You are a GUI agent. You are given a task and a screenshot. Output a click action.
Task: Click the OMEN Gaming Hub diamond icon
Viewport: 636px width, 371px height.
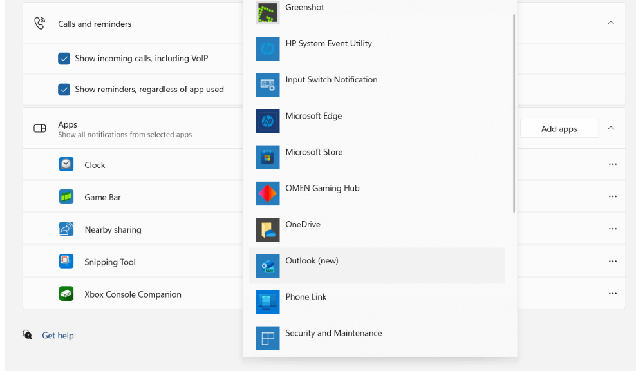267,193
